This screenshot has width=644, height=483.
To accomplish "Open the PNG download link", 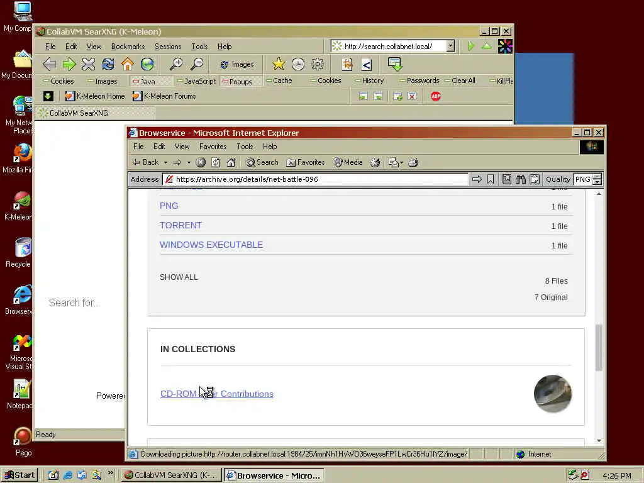I will (x=169, y=206).
